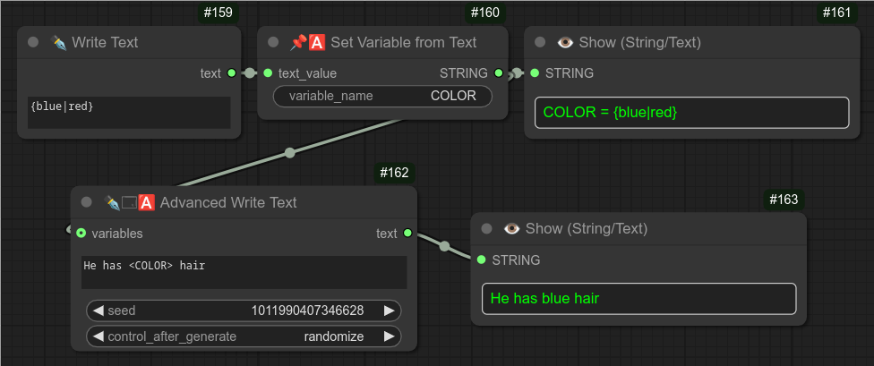
Task: Click the STRING output dot on Set Variable
Action: coord(499,73)
